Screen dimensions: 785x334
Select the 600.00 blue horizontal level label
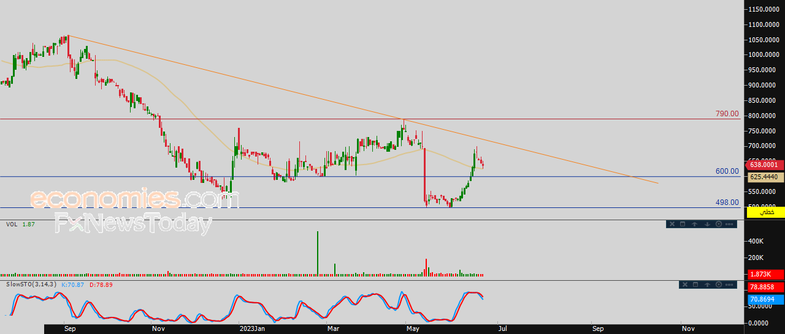click(727, 171)
